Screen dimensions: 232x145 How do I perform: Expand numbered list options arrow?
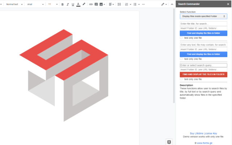click(130, 4)
